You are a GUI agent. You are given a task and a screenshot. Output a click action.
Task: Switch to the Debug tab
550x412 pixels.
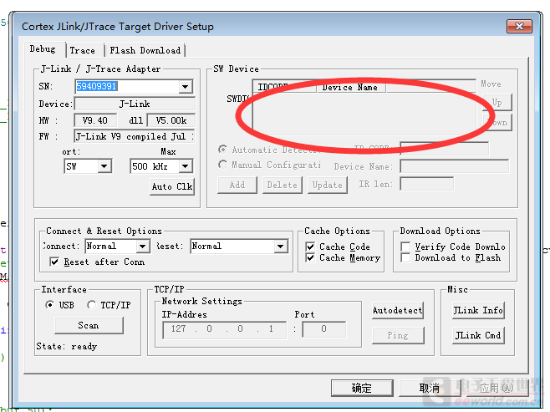tap(43, 49)
